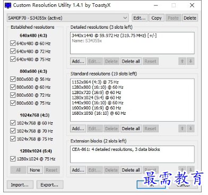Delete all extension blocks
The height and width of the screenshot is (195, 208).
click(x=131, y=170)
